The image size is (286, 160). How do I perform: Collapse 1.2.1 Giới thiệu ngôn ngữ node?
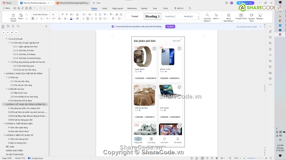pos(9,43)
